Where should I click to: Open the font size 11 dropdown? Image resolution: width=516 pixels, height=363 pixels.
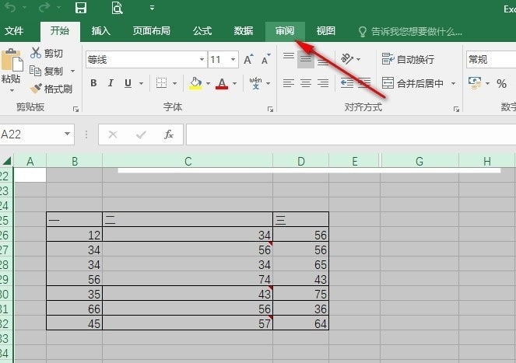click(x=233, y=60)
